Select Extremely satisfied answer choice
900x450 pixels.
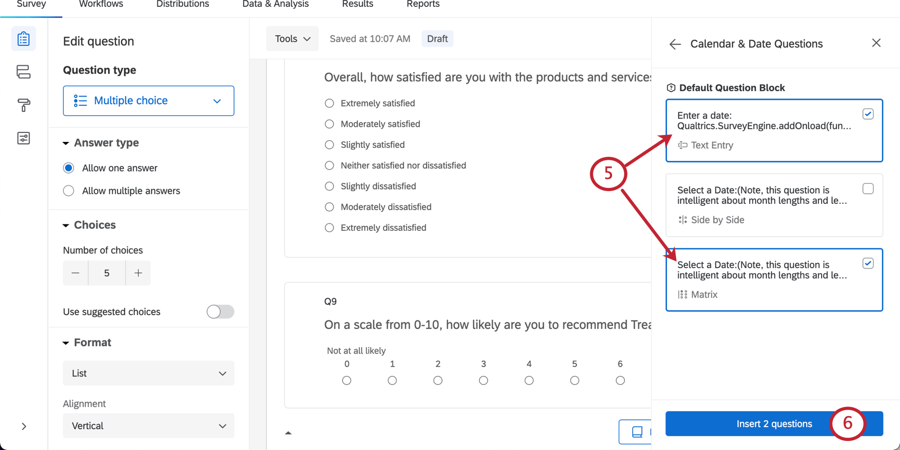[x=329, y=103]
